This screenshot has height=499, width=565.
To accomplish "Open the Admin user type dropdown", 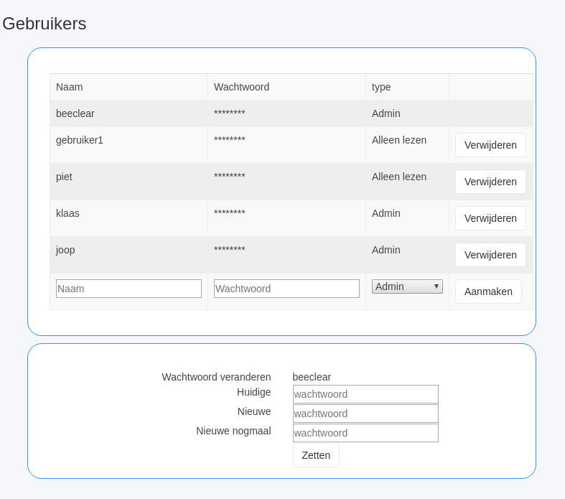I will [407, 286].
